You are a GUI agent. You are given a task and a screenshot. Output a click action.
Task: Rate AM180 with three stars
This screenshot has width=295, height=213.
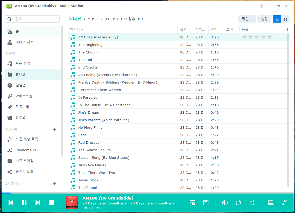[x=257, y=37]
